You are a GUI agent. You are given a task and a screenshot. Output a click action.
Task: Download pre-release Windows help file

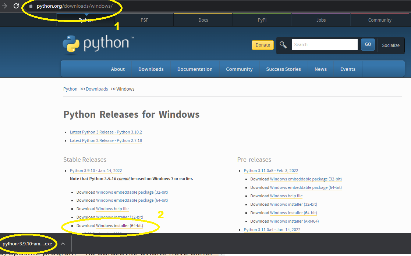(286, 196)
